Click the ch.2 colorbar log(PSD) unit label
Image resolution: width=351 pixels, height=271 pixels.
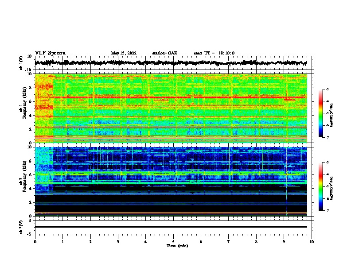coord(331,188)
